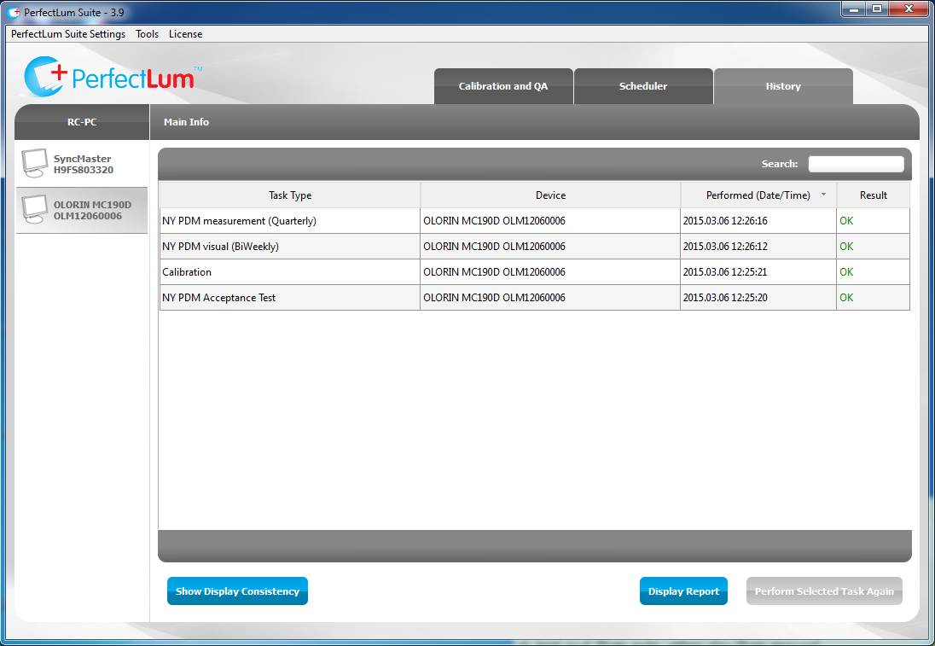The width and height of the screenshot is (935, 646).
Task: Click into the Search input field
Action: [x=856, y=164]
